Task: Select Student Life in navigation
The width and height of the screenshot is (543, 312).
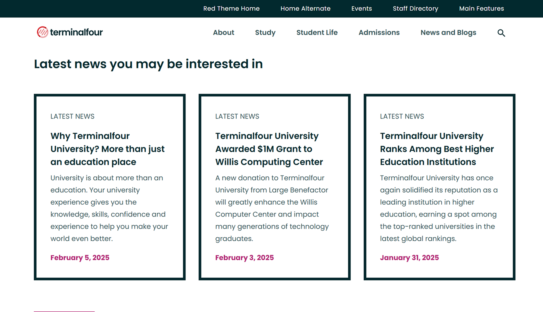Action: [x=317, y=32]
